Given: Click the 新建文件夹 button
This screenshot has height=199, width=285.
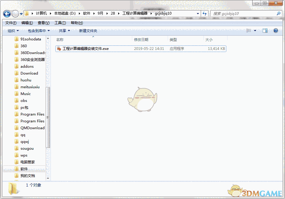Looking at the screenshot, I should [87, 30].
